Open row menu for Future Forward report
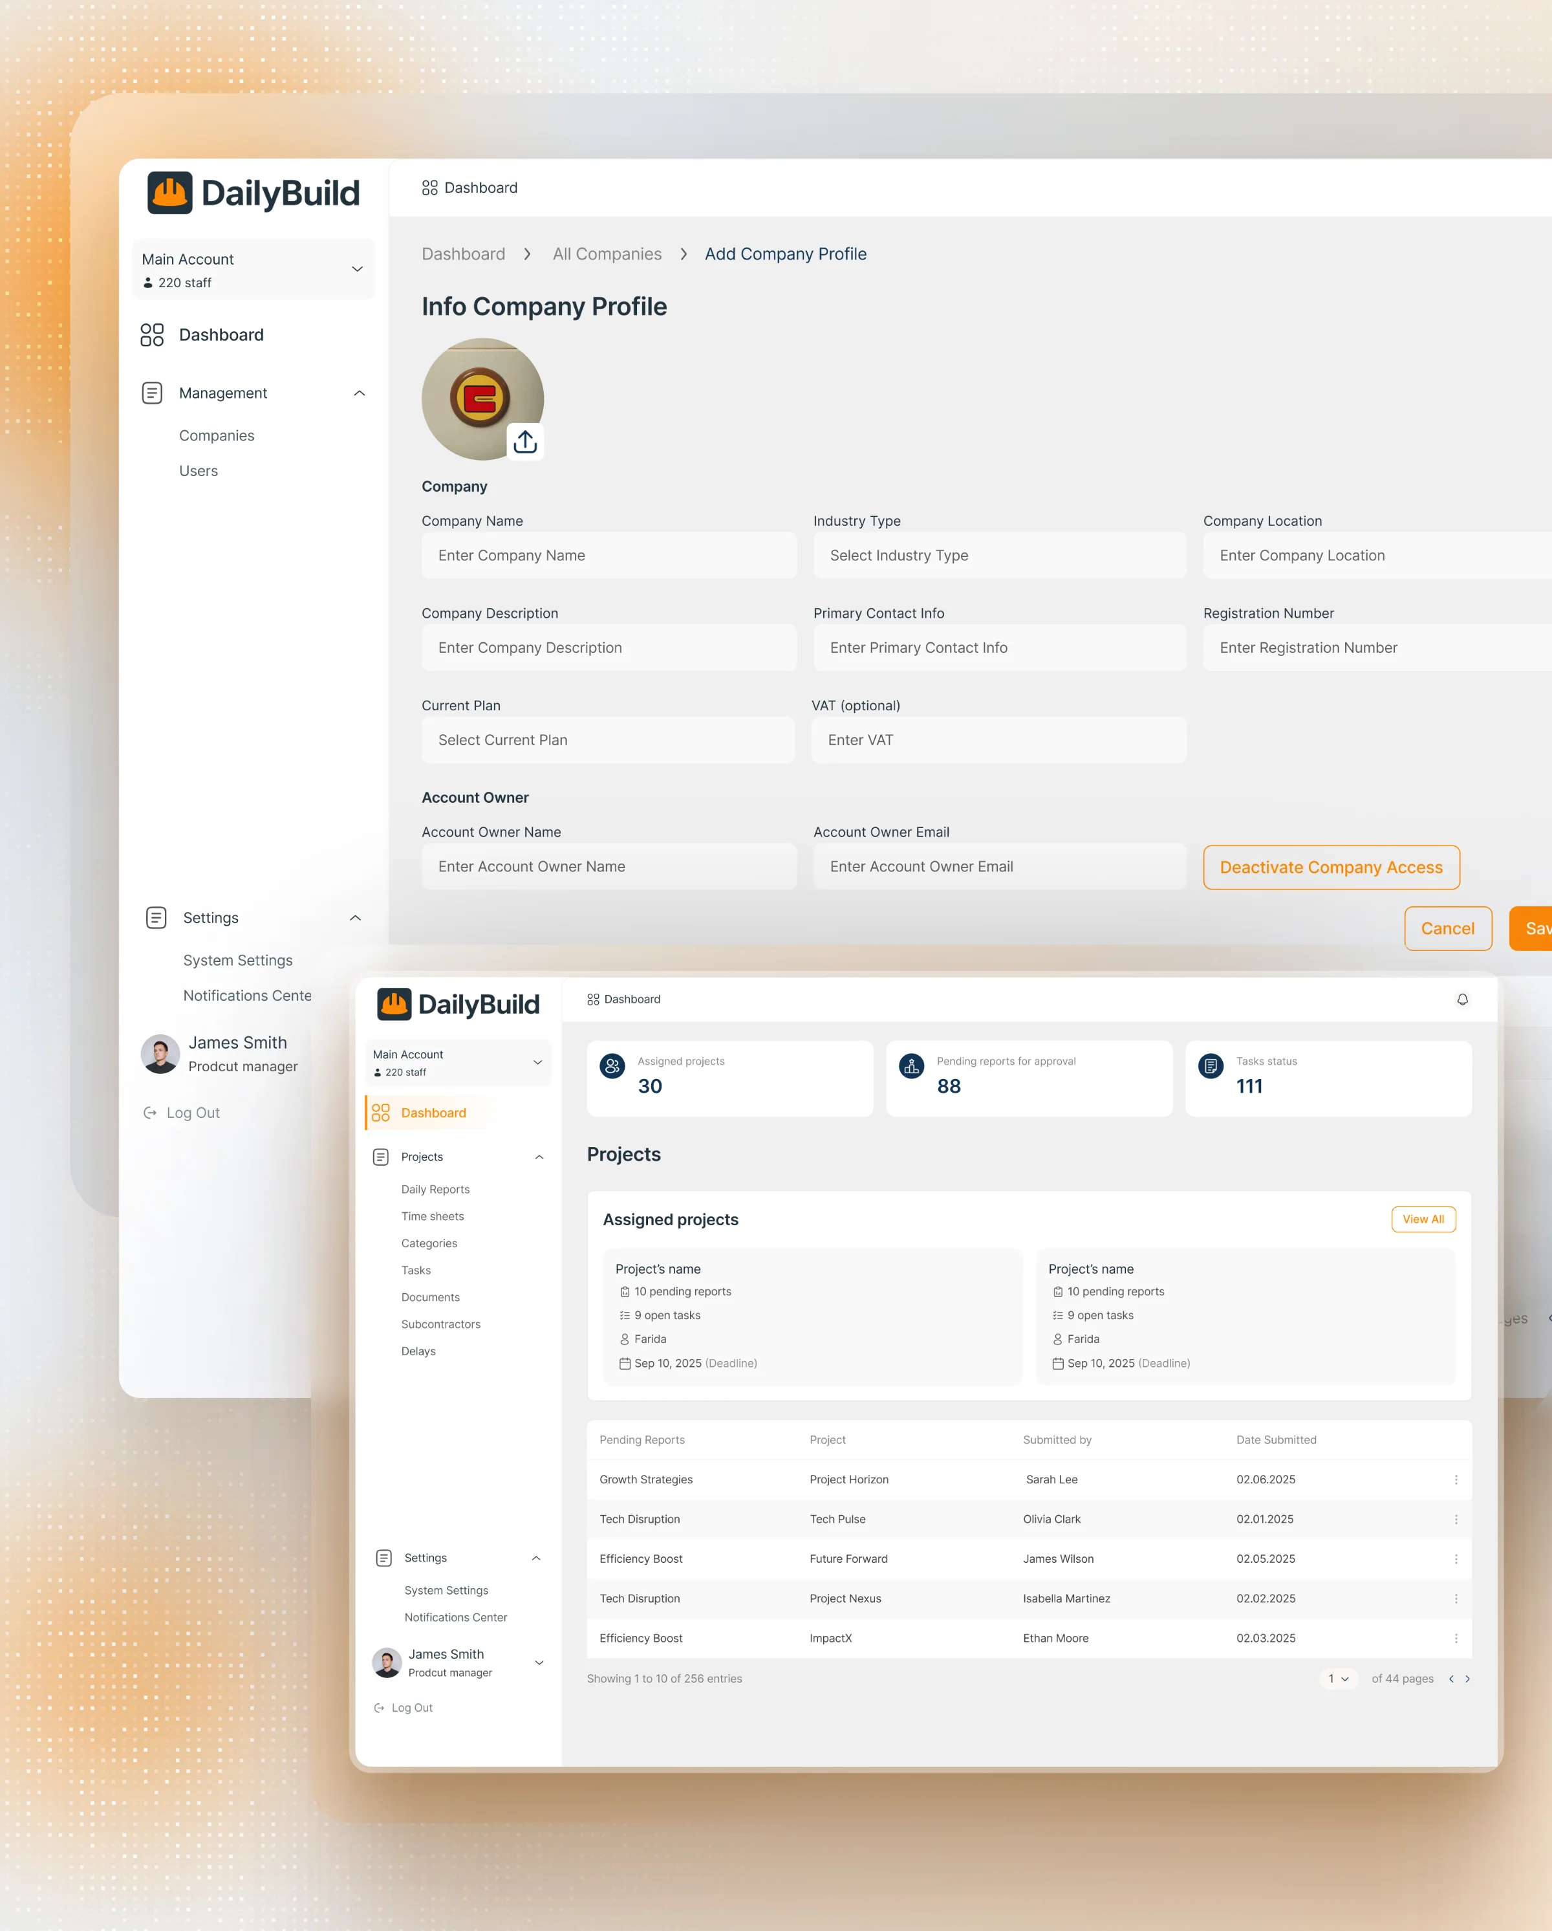This screenshot has height=1931, width=1552. 1455,1559
